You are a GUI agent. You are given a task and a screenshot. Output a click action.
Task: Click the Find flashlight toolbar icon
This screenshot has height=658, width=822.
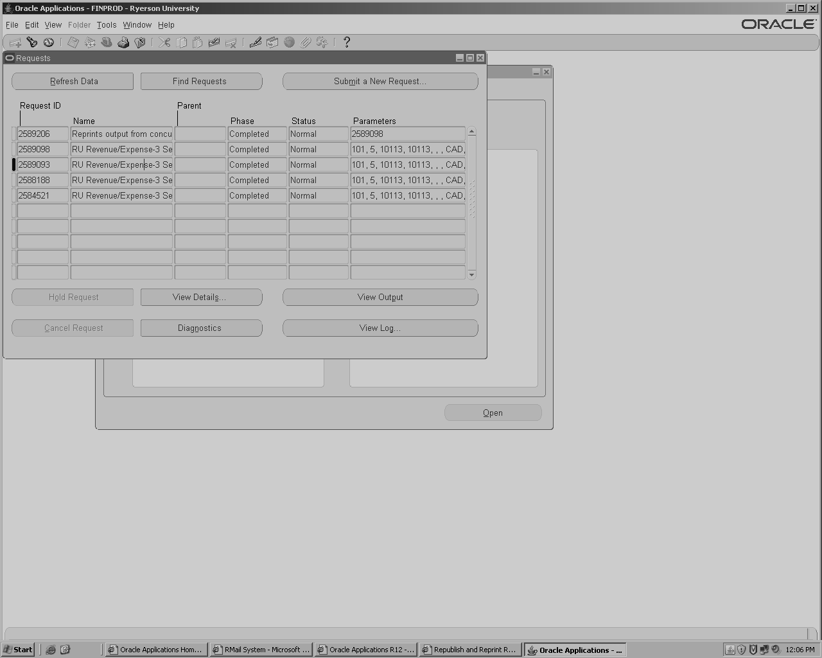point(31,42)
